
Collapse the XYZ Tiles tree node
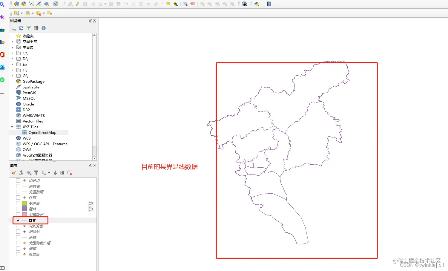tap(12, 127)
